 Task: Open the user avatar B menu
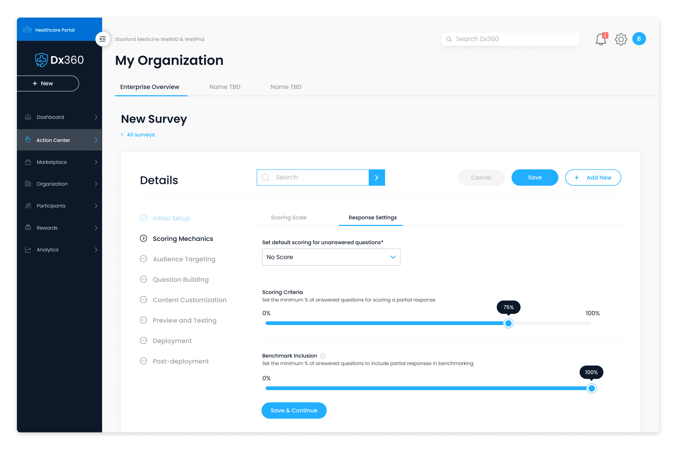coord(639,39)
